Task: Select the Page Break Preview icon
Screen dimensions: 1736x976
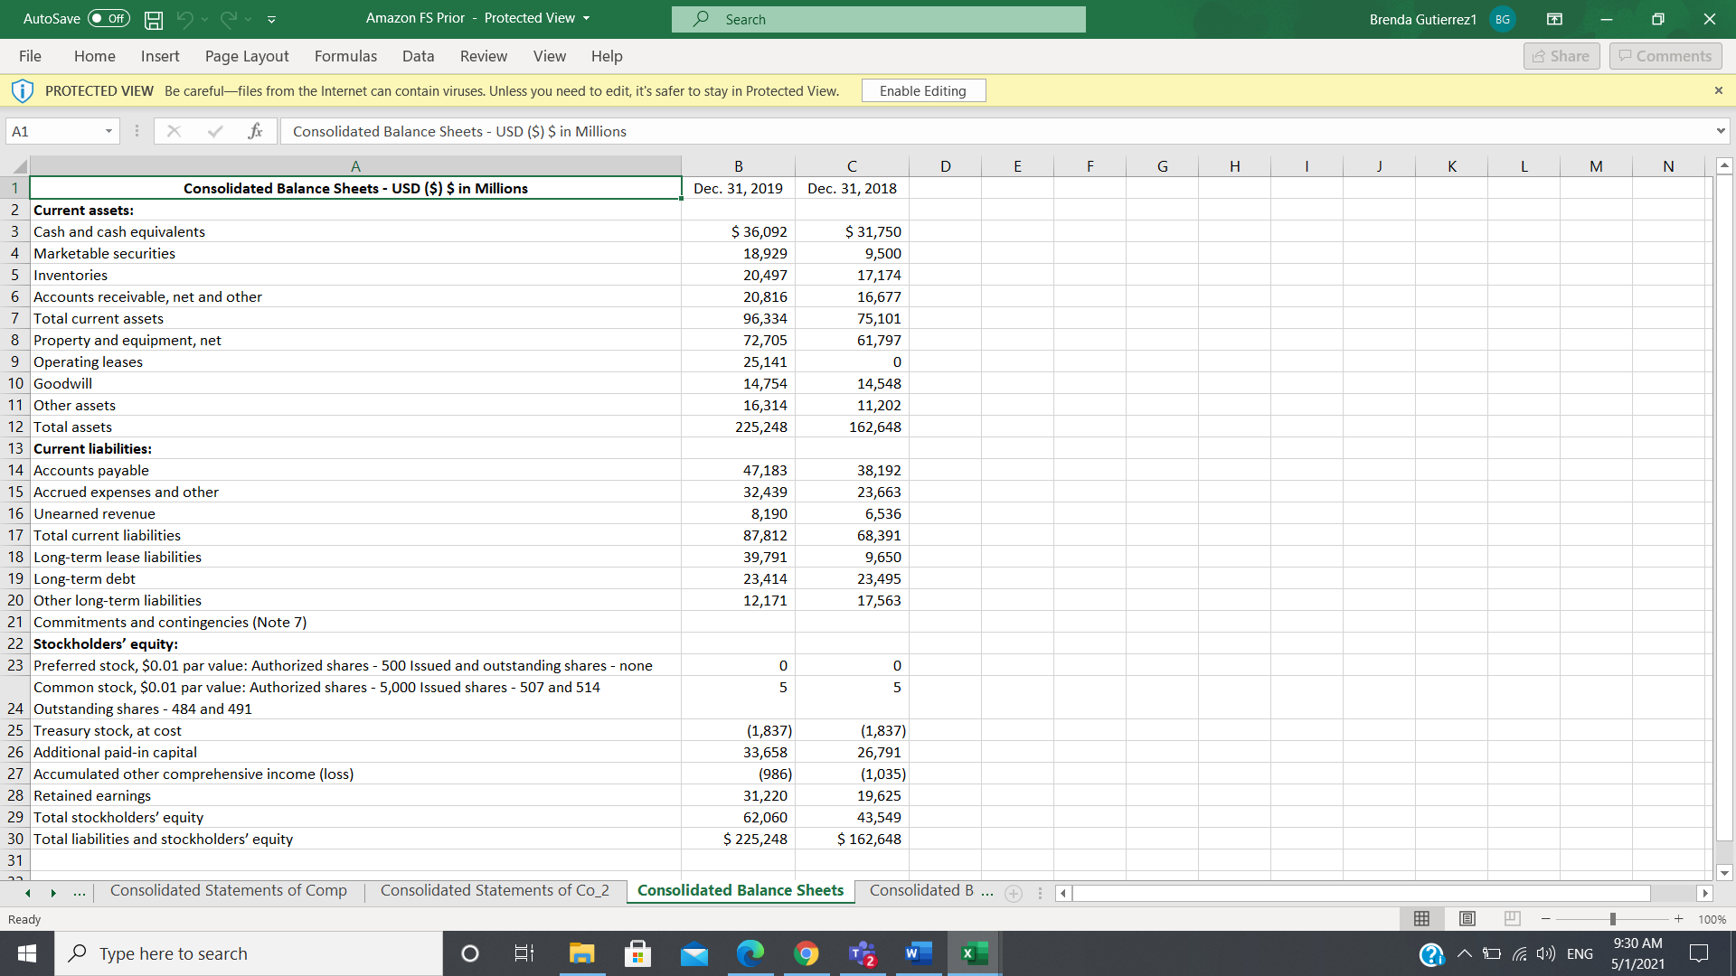Action: [x=1512, y=918]
